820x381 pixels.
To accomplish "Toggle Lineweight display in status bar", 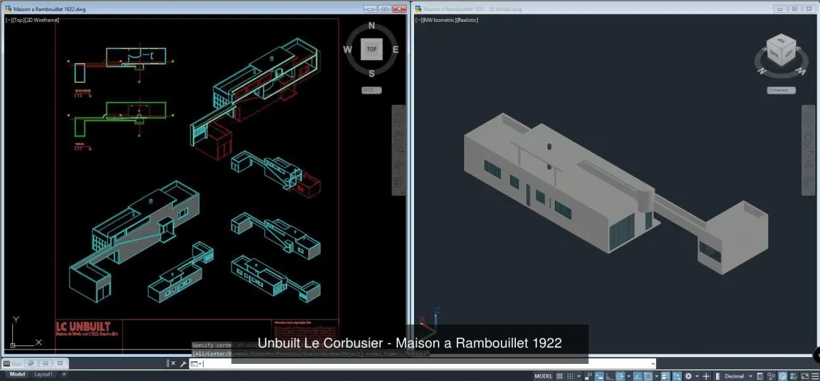I will (x=665, y=376).
